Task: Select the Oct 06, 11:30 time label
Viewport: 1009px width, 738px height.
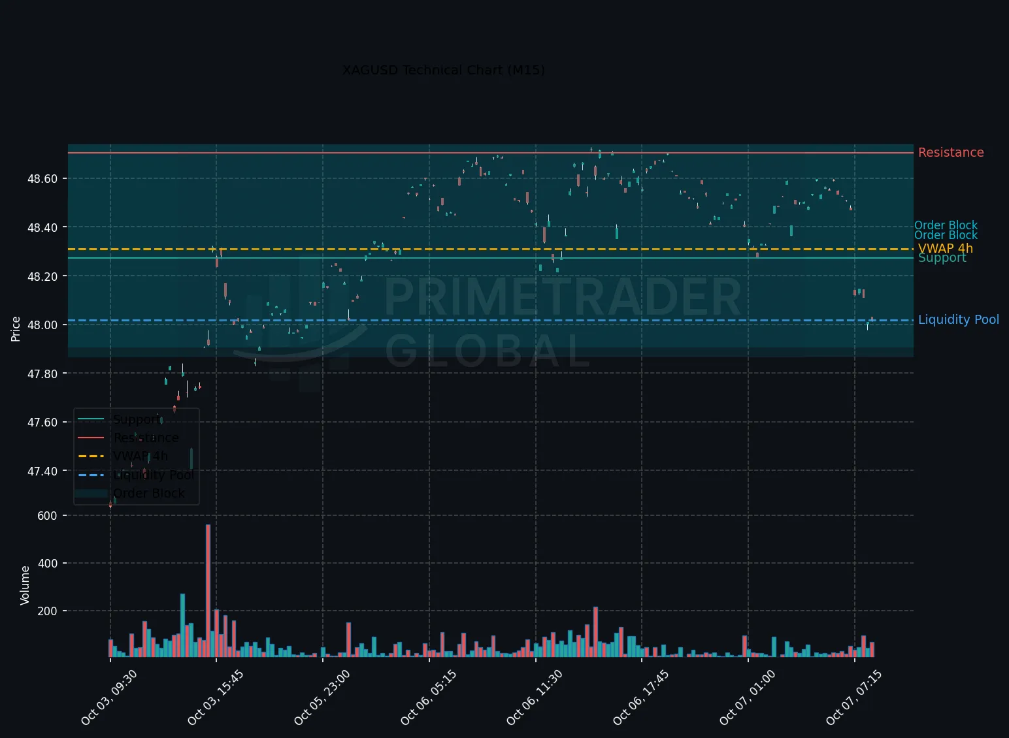Action: (x=534, y=698)
